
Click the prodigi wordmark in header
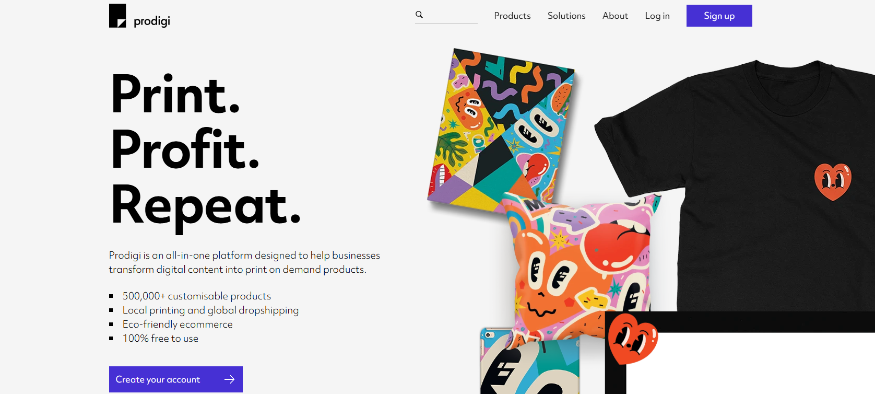(152, 21)
